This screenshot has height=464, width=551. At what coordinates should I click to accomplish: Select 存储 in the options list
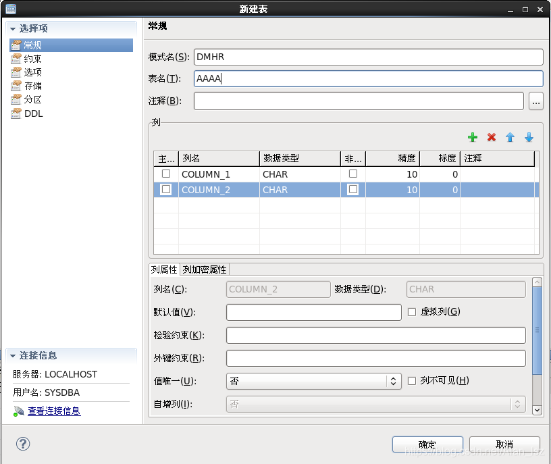[x=32, y=86]
